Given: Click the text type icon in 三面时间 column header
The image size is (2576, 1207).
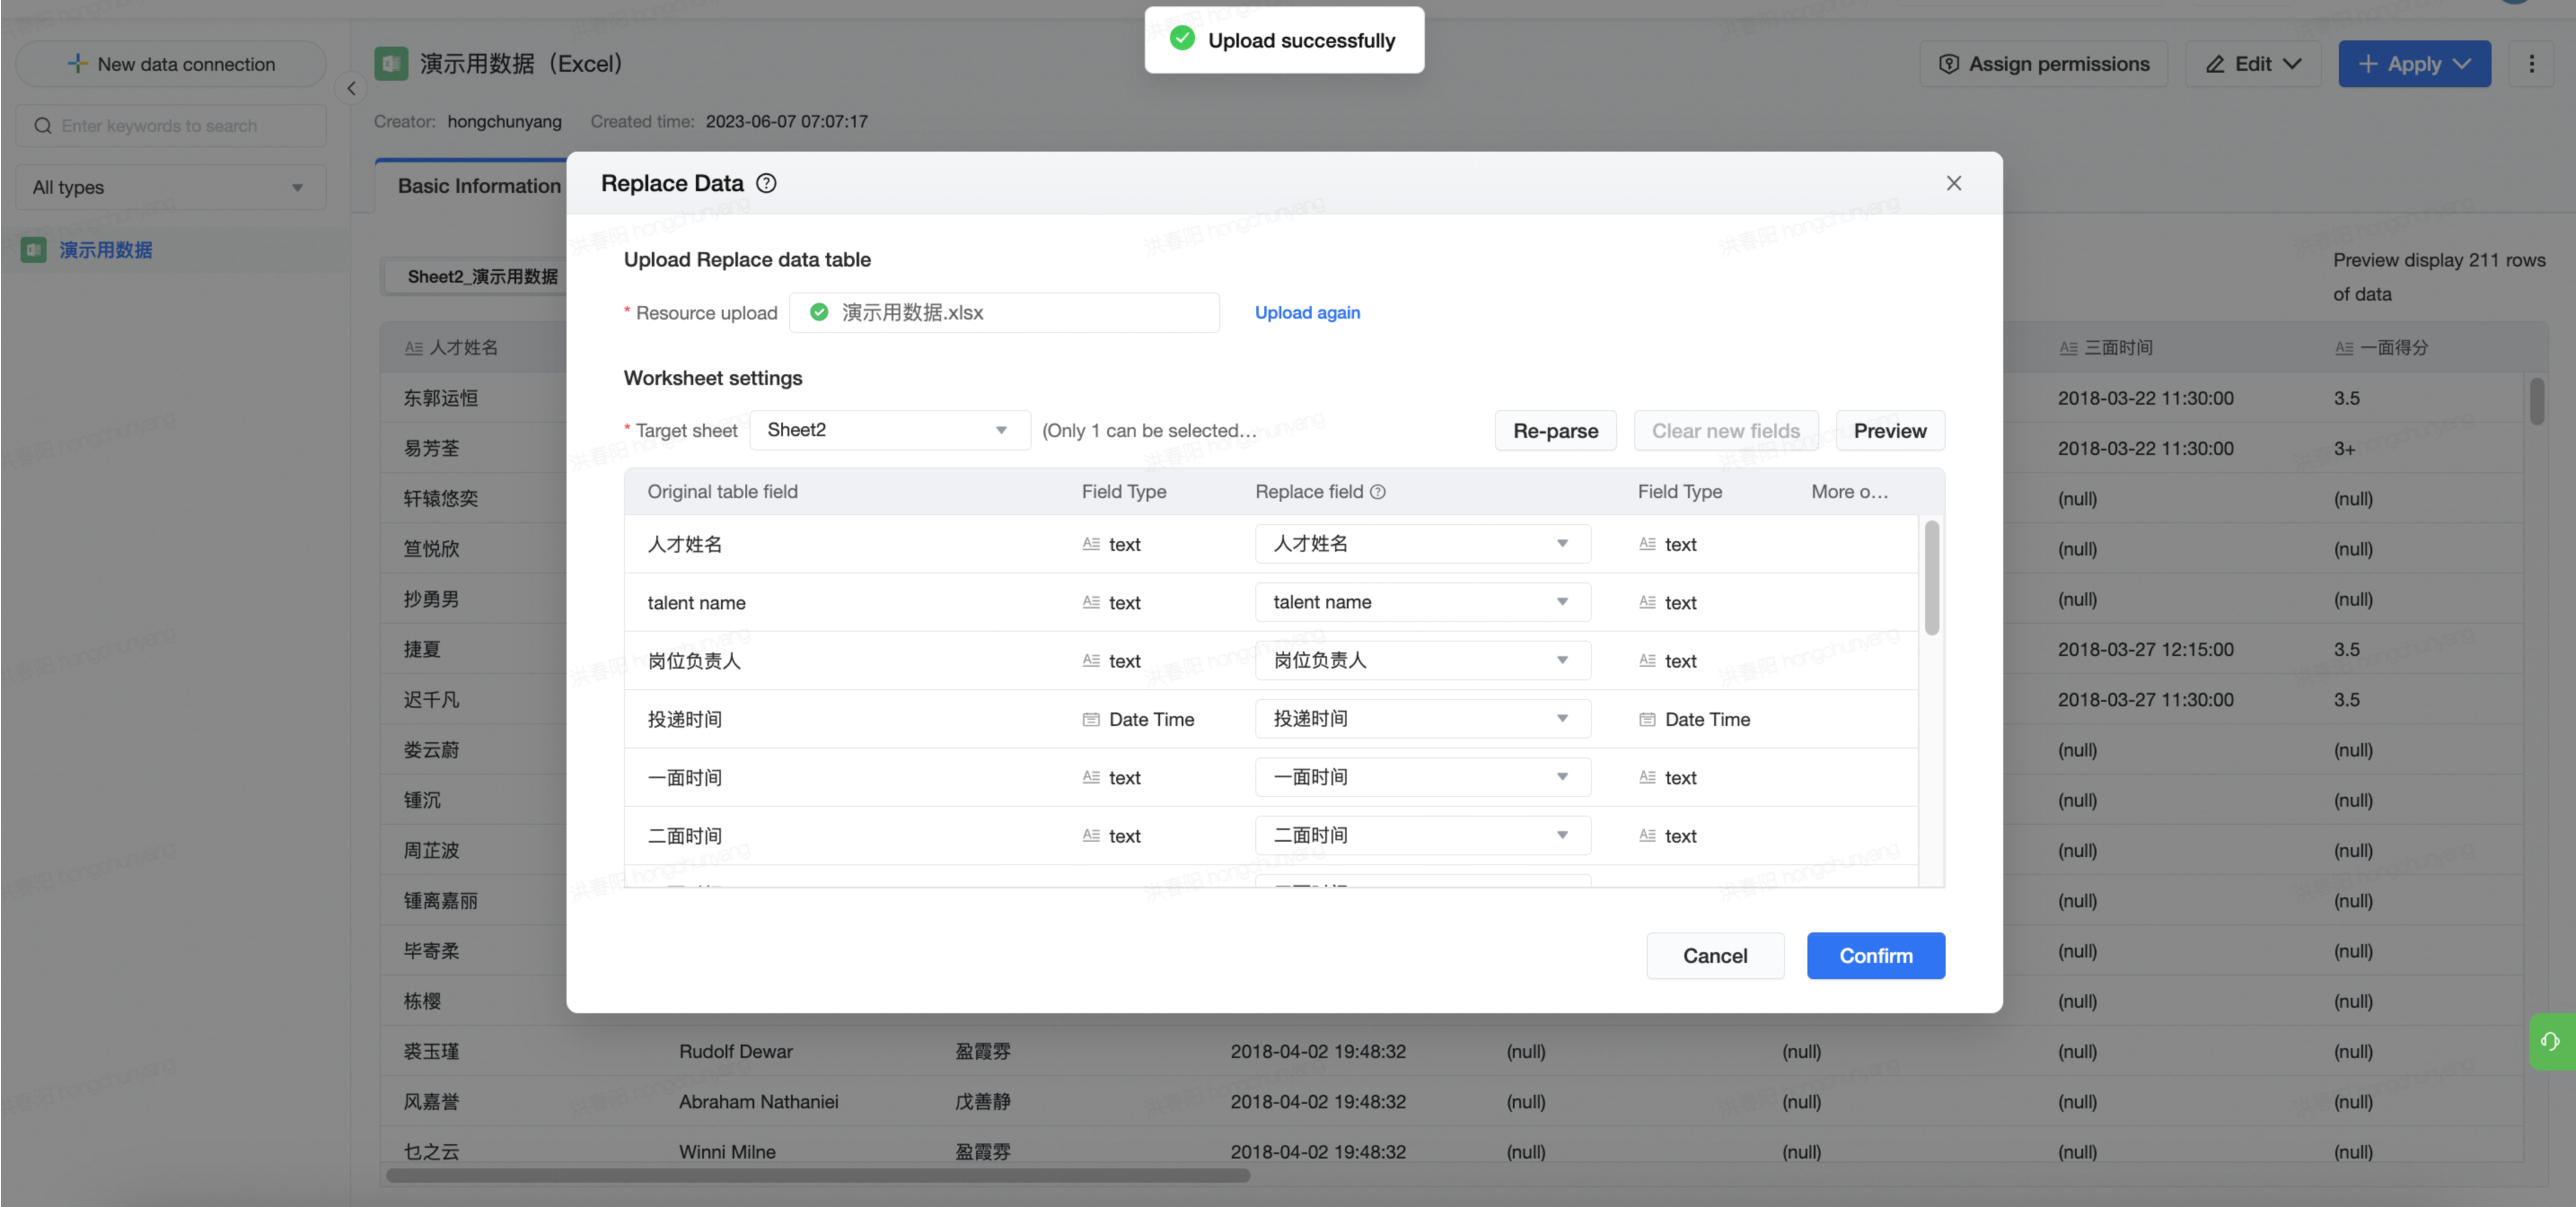Looking at the screenshot, I should 2068,348.
